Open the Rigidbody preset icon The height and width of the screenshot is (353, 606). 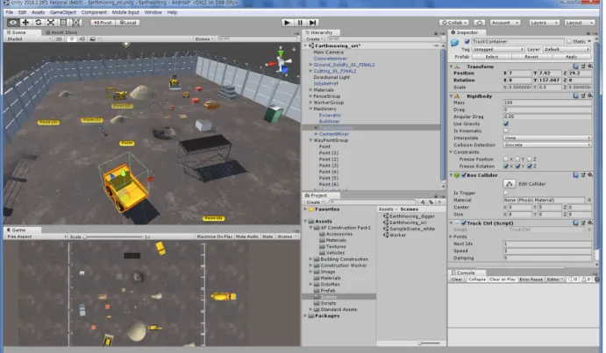583,95
